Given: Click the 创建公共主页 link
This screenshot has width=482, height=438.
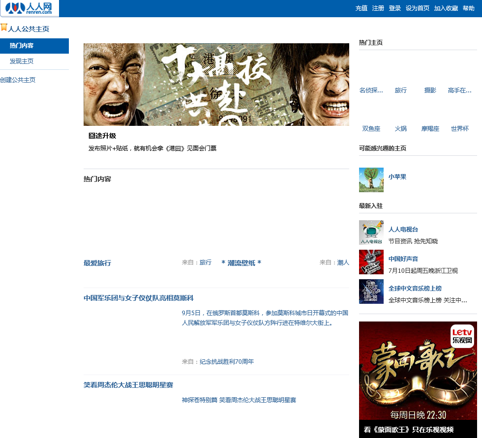Looking at the screenshot, I should pos(18,80).
